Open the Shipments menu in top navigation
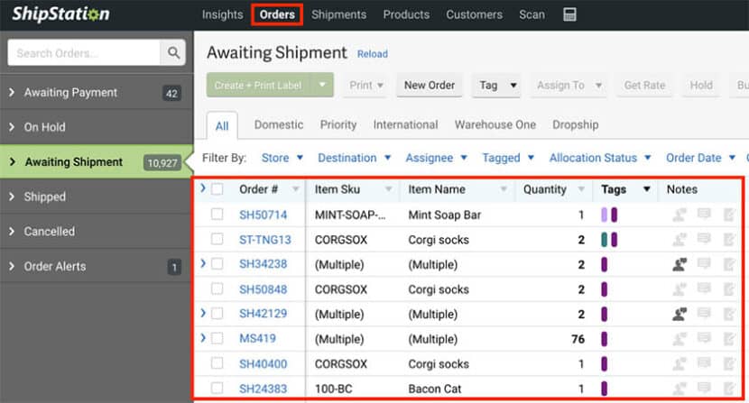Viewport: 749px width, 403px height. pyautogui.click(x=338, y=14)
